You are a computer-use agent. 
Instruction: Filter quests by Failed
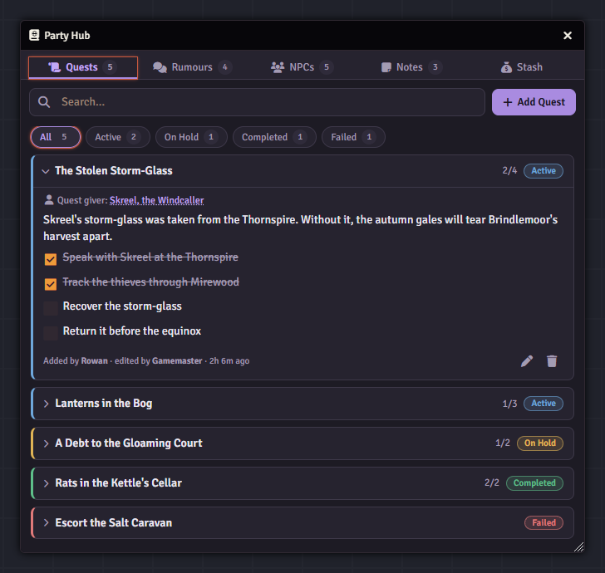pos(353,137)
